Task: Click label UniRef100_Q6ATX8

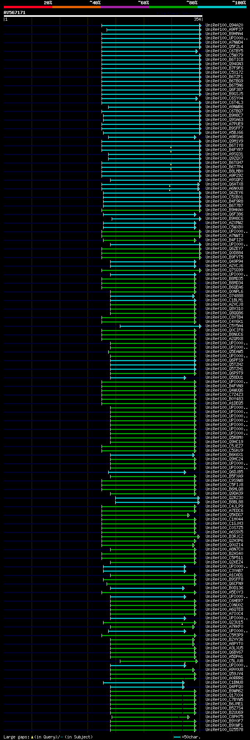Action: click(x=224, y=184)
